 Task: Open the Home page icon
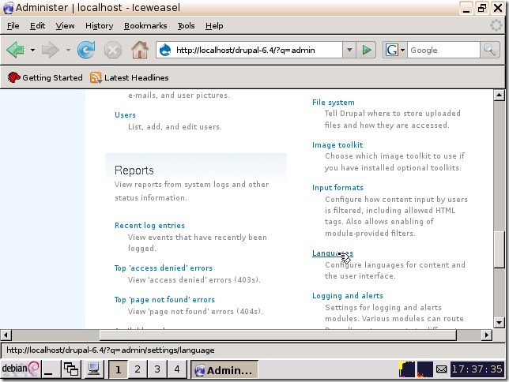pos(140,50)
